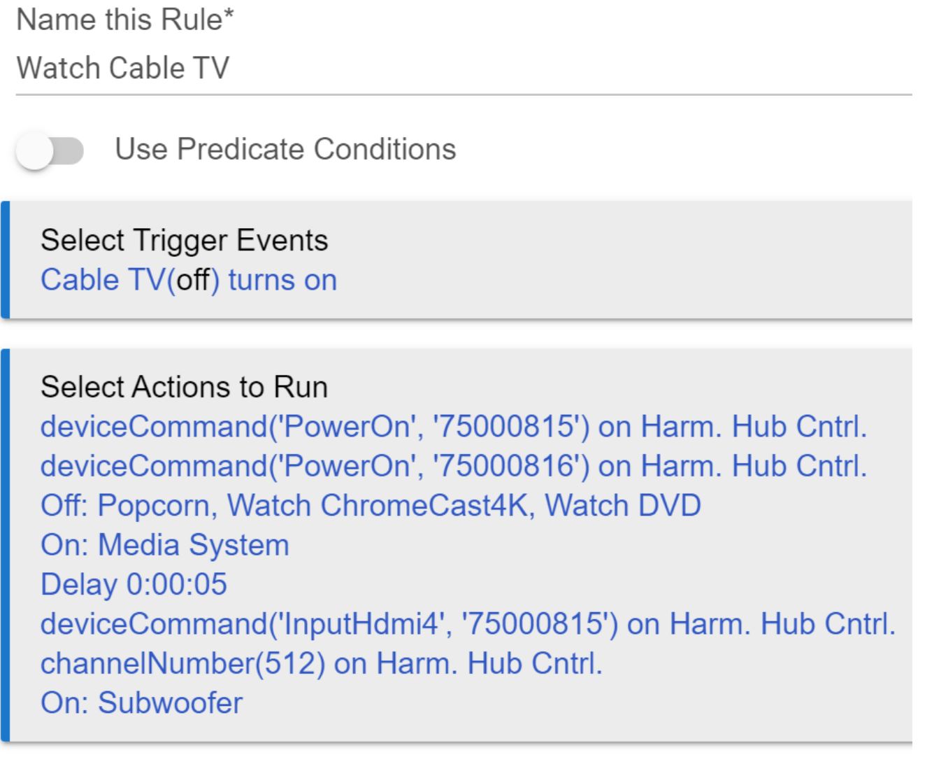
Task: Toggle the Use Predicate Conditions switch
Action: point(49,148)
